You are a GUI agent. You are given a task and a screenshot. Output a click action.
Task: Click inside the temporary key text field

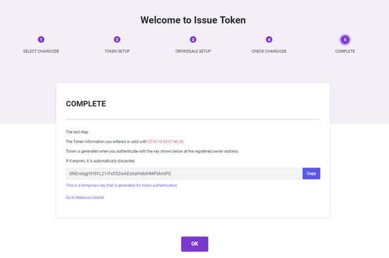[184, 174]
